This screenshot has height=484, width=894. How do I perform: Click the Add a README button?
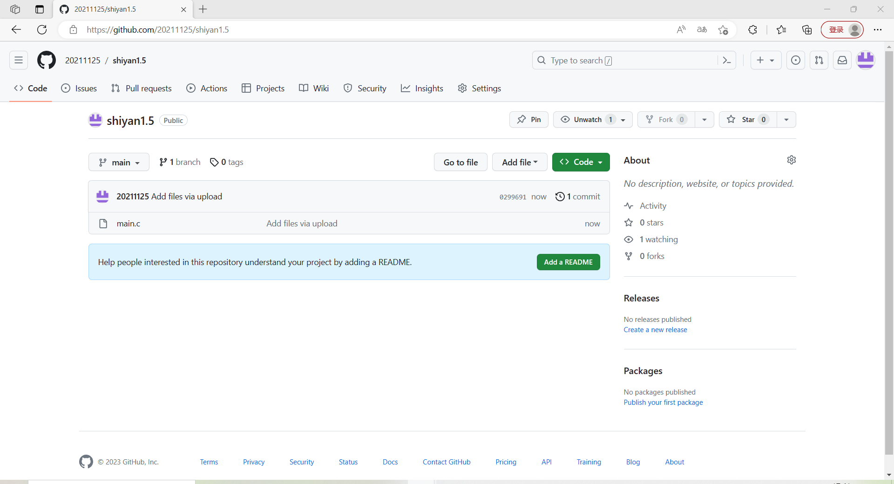[569, 262]
